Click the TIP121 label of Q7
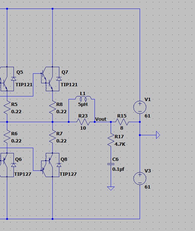Screen dimensions: 195x231 pyautogui.click(x=69, y=85)
